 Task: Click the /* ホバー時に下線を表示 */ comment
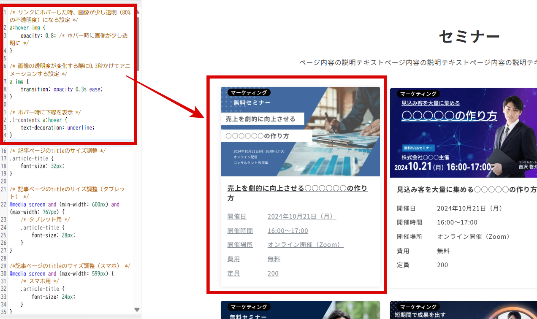tap(45, 112)
